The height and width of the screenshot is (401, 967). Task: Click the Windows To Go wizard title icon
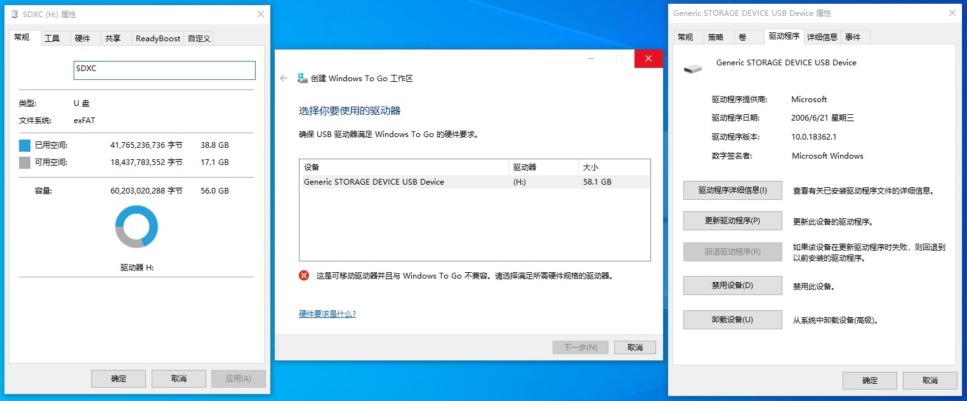[303, 79]
